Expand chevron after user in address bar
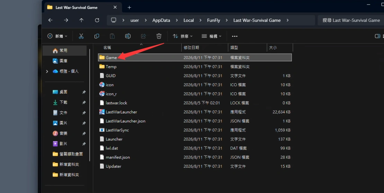Screen dimensions: 384x193 pyautogui.click(x=146, y=20)
